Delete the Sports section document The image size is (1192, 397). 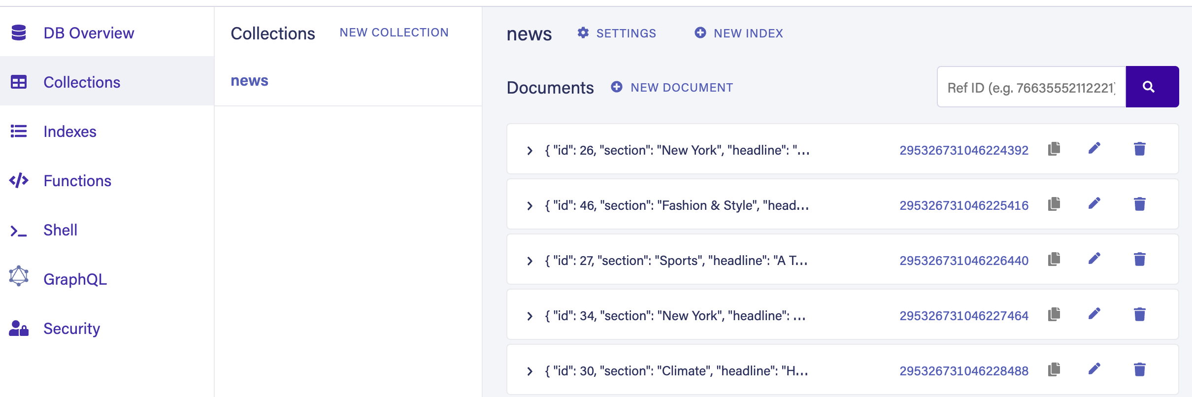click(x=1139, y=259)
